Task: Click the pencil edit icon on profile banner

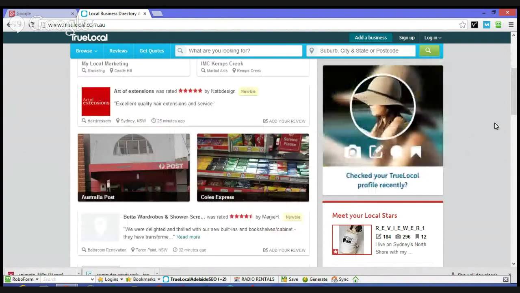Action: 376,152
